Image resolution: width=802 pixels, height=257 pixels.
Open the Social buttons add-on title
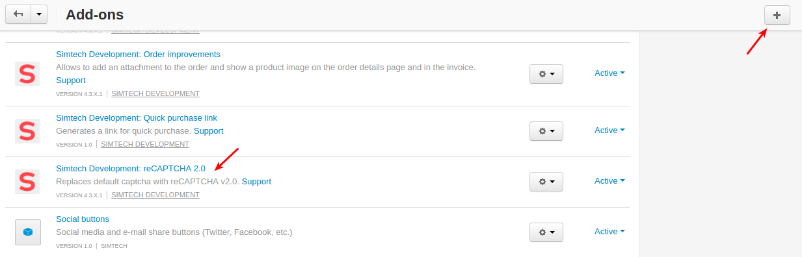coord(83,219)
